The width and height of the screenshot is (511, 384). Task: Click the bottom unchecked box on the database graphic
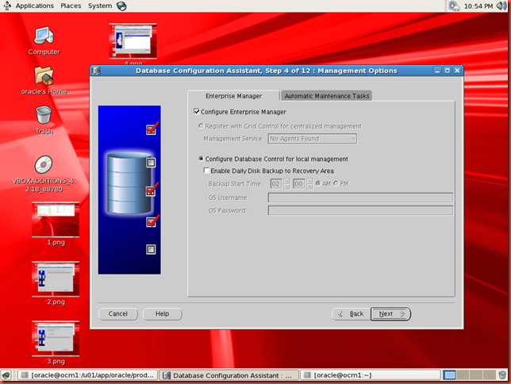click(151, 249)
